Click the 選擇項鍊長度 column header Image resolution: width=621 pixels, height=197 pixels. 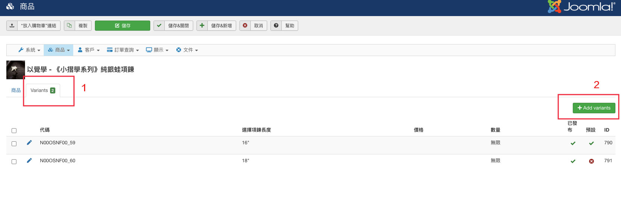(256, 130)
